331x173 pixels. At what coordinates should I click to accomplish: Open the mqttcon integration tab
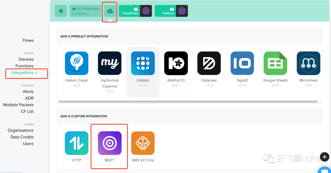tap(171, 11)
